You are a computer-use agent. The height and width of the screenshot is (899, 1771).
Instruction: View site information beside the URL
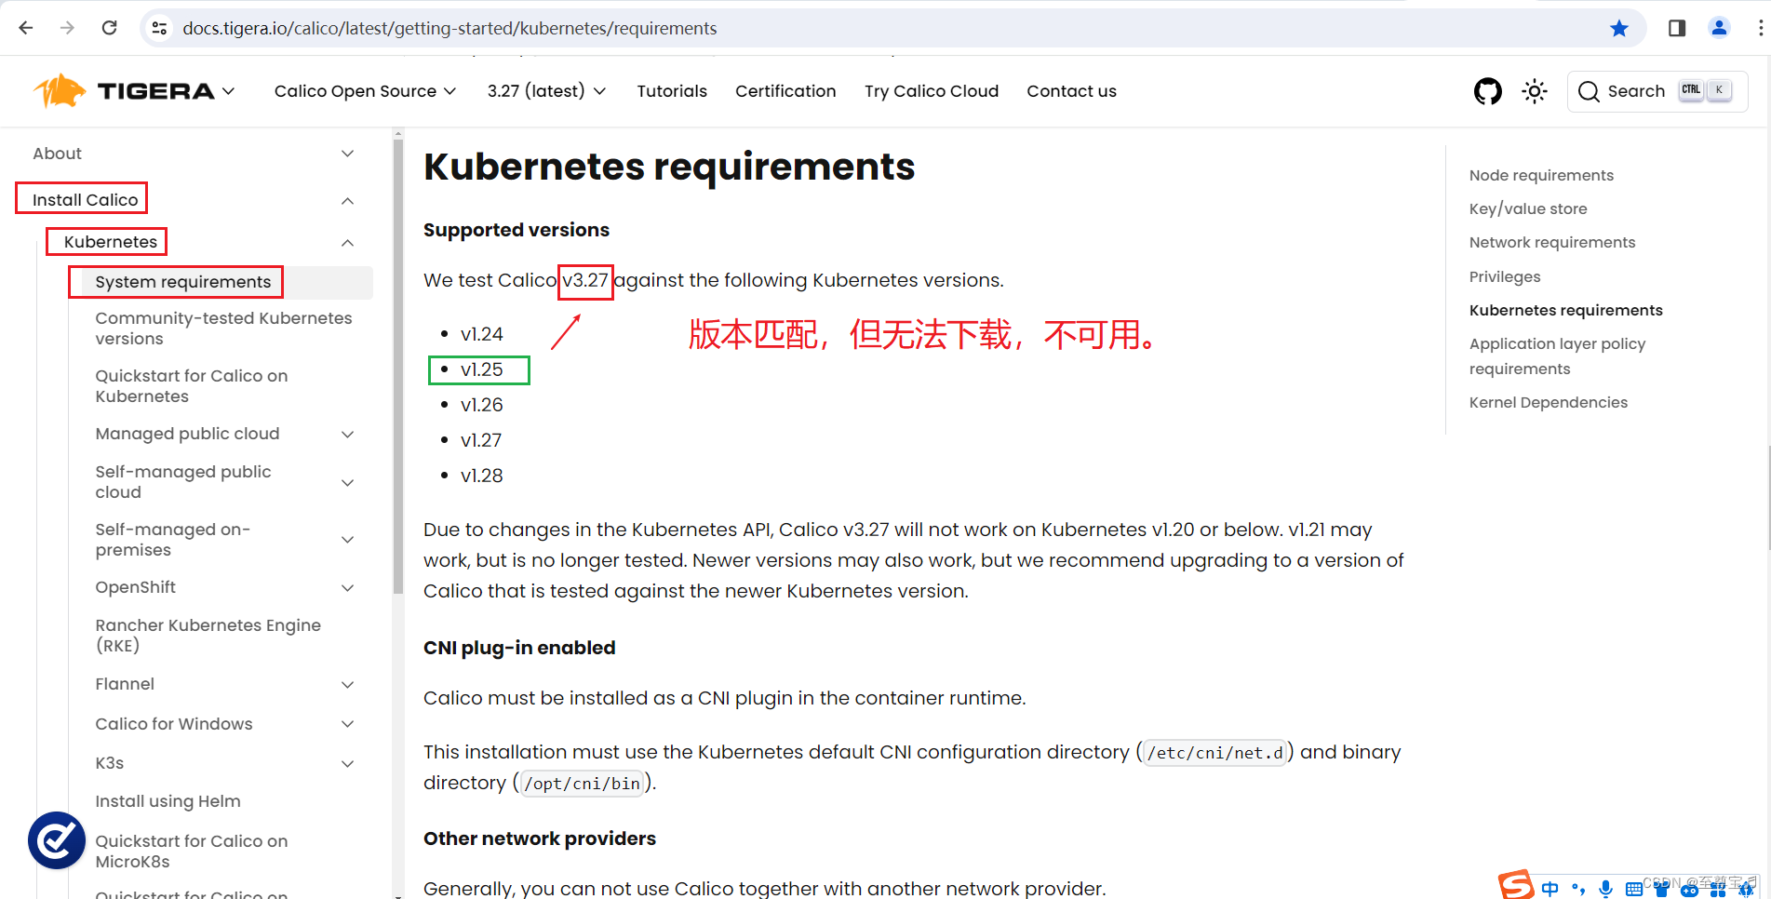point(159,28)
